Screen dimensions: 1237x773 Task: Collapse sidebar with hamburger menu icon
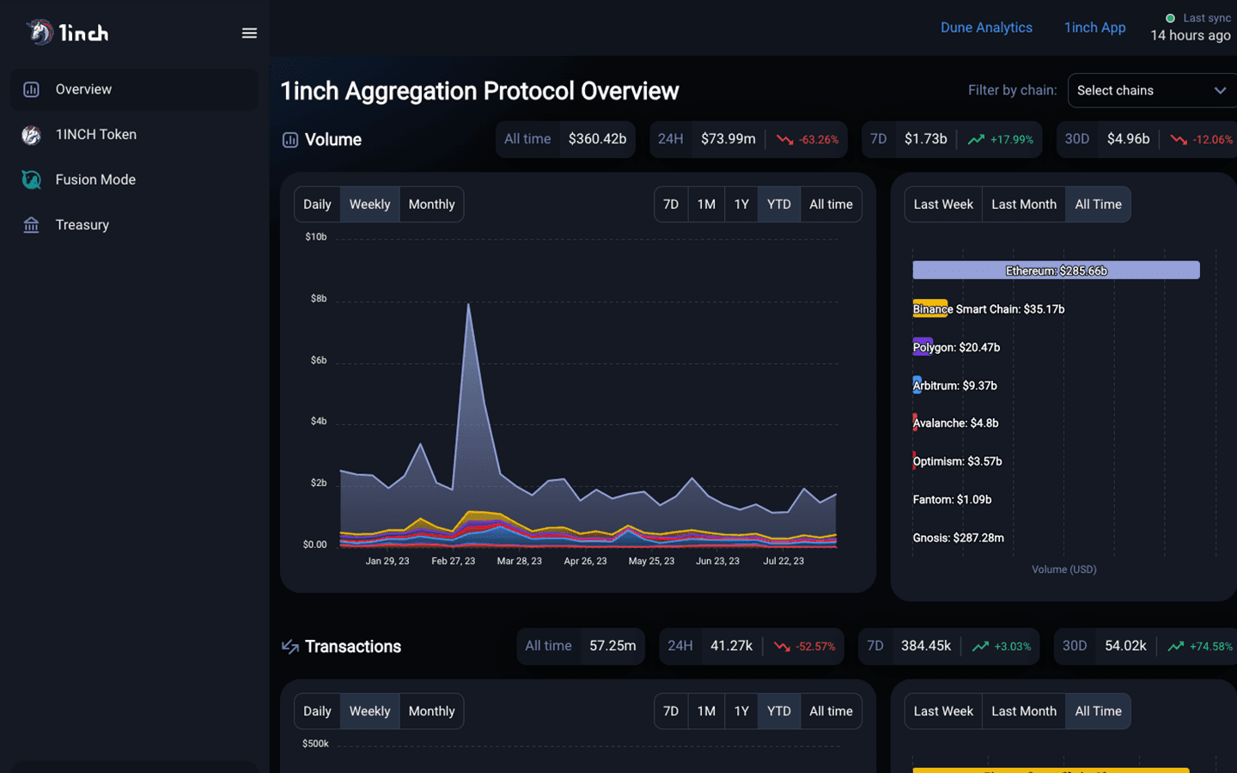[249, 33]
